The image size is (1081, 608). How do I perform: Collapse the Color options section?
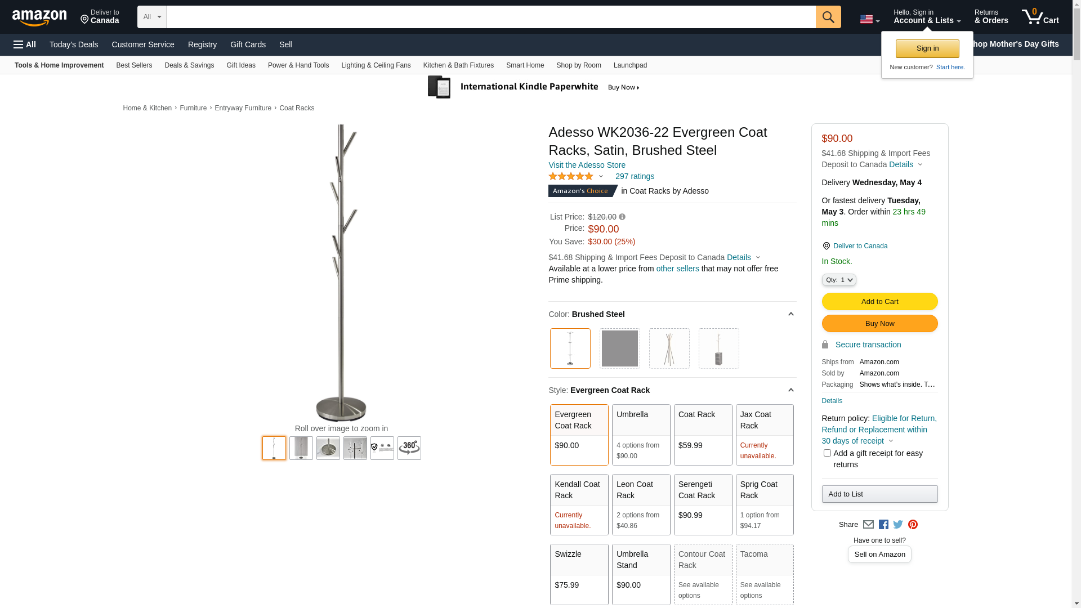click(790, 314)
